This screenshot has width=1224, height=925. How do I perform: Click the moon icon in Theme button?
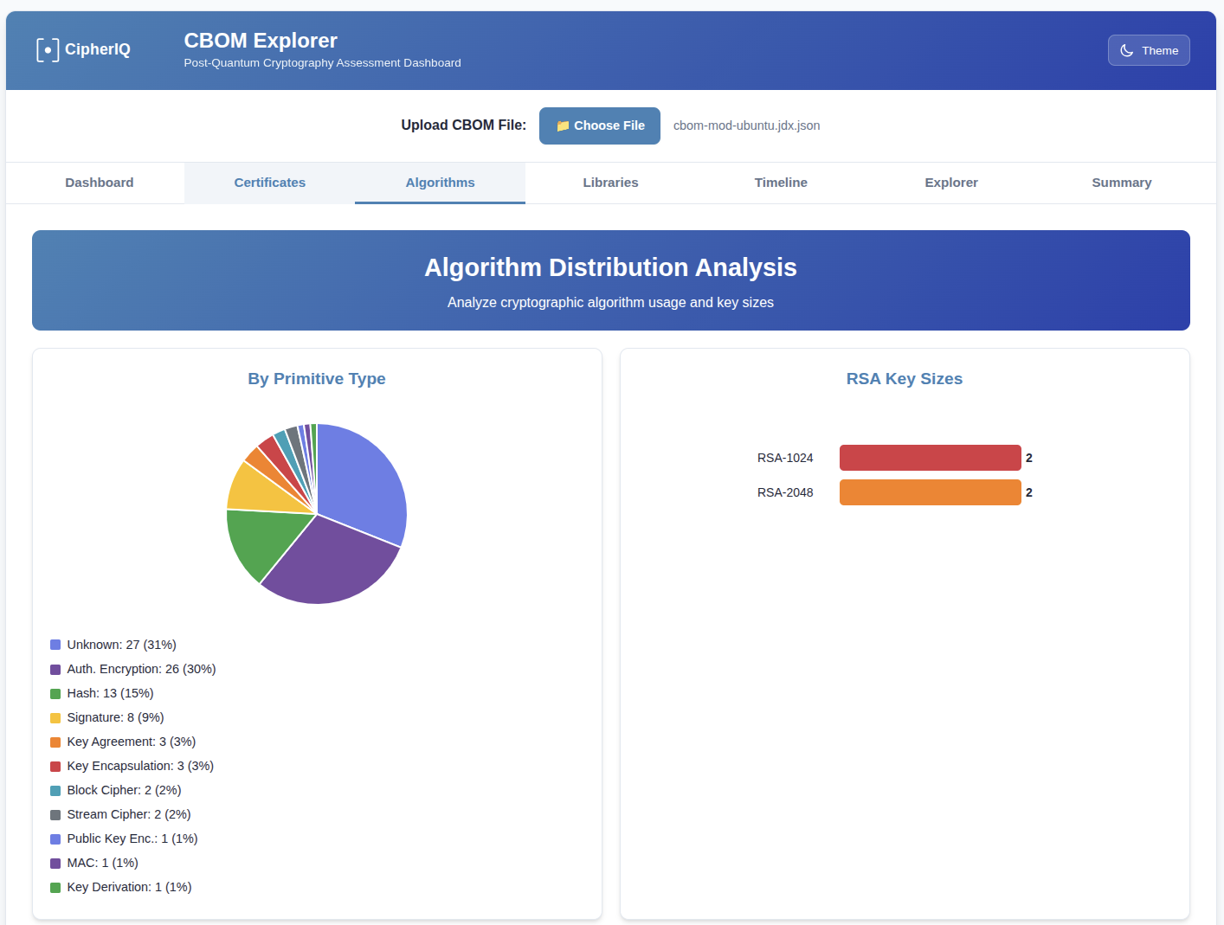click(1126, 50)
